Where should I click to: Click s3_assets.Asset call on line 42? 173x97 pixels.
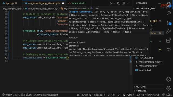[x=56, y=58]
